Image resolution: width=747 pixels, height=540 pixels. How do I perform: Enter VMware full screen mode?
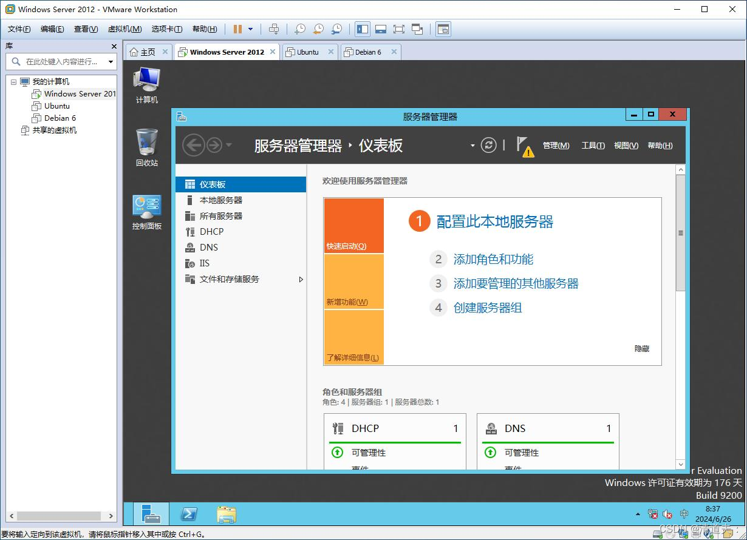click(399, 29)
